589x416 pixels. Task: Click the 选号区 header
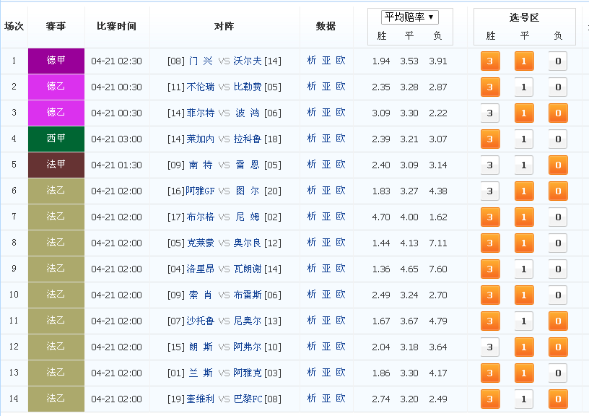524,17
